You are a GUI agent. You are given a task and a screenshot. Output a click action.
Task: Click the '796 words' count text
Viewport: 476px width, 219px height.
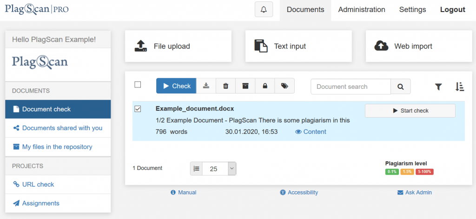click(171, 132)
